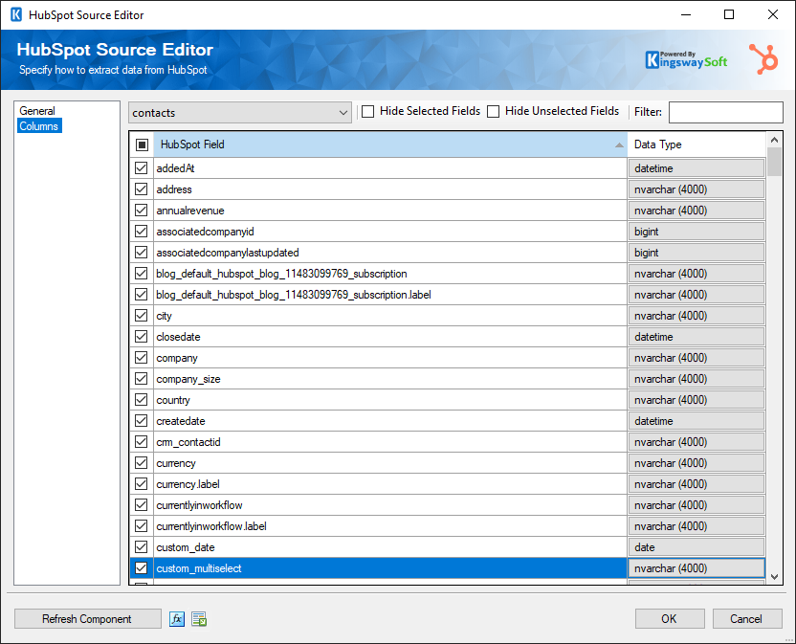This screenshot has width=796, height=644.
Task: Switch to the General page
Action: pyautogui.click(x=37, y=111)
